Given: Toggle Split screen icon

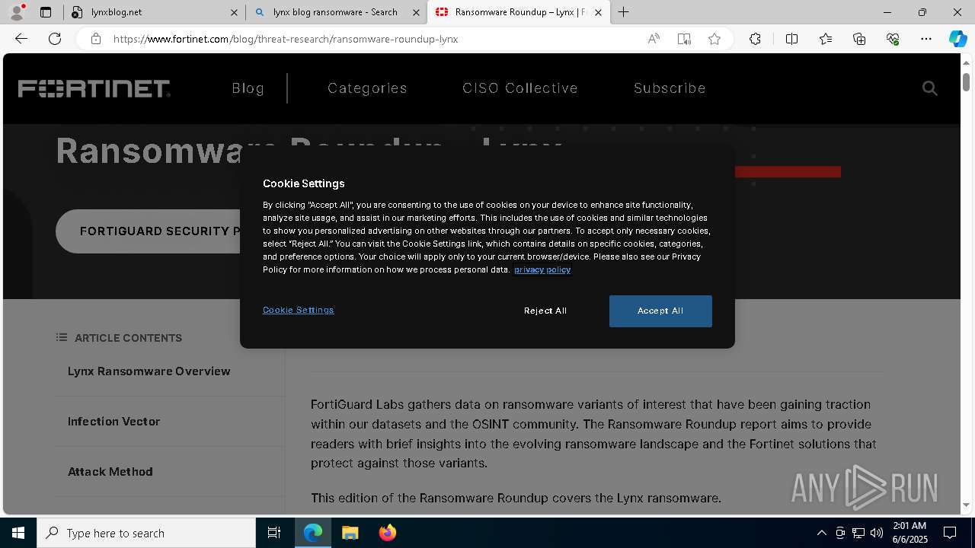Looking at the screenshot, I should tap(791, 39).
